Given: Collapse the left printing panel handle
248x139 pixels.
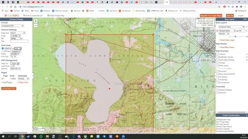Looking at the screenshot, I should coord(33,76).
